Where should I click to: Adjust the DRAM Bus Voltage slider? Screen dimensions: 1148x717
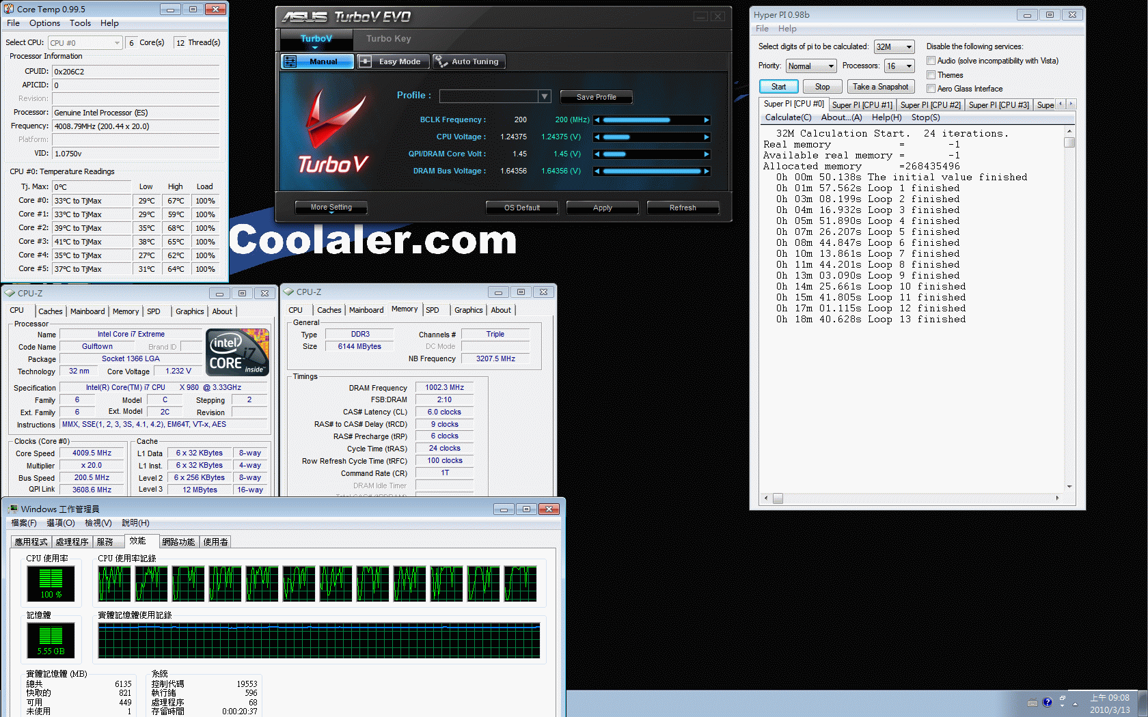(652, 171)
